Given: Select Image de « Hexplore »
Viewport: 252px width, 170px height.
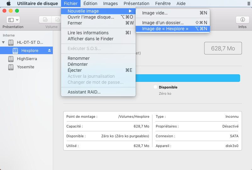Looking at the screenshot, I should [173, 29].
